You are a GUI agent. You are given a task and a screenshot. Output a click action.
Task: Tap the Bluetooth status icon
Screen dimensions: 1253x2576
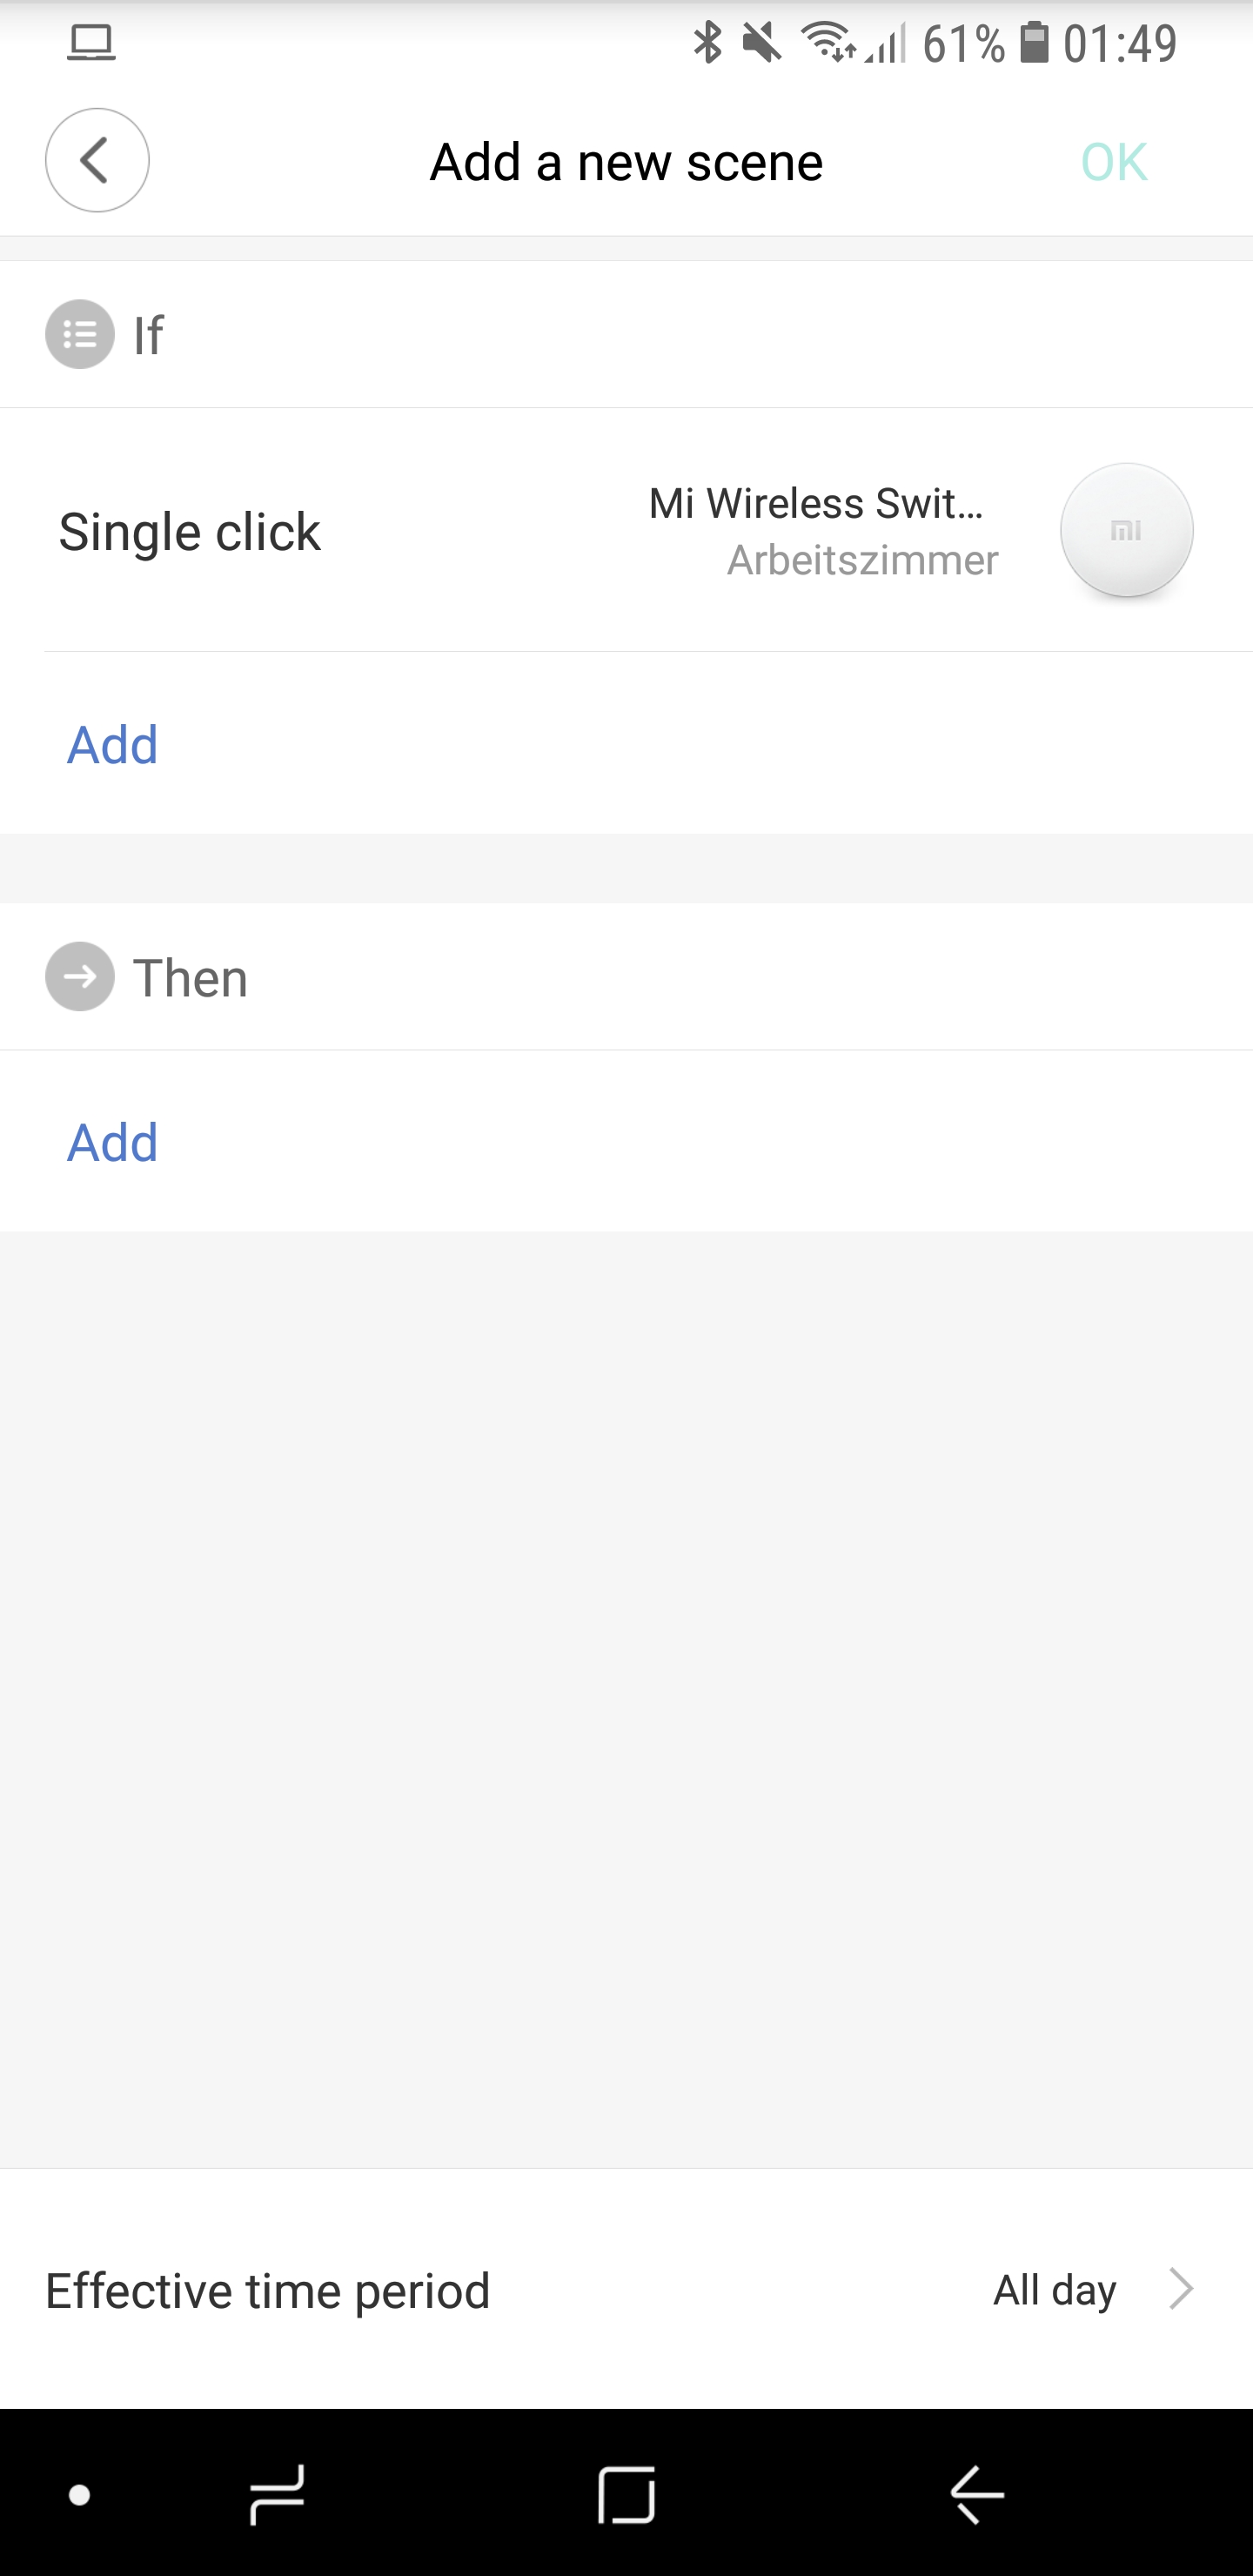[x=708, y=43]
